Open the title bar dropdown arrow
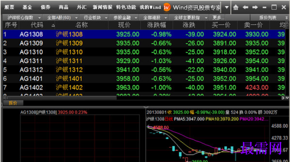Viewport: 290px width, 162px height. (227, 8)
